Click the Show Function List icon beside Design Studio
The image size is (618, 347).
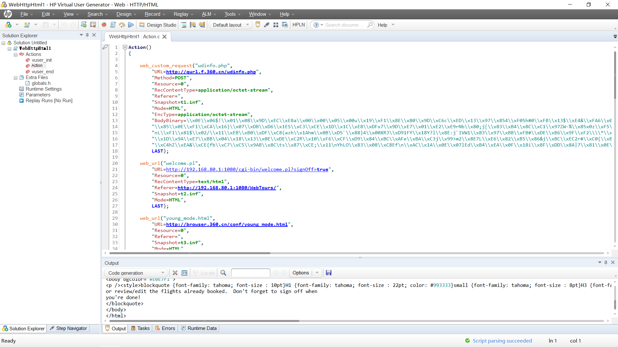pyautogui.click(x=184, y=25)
